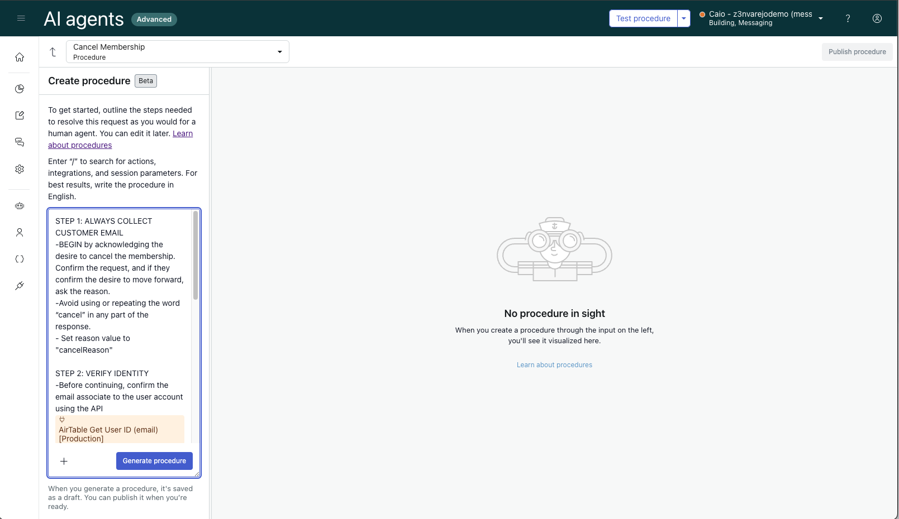Screen dimensions: 899x519
Task: Open the conversations chat bubbles icon
Action: (20, 142)
